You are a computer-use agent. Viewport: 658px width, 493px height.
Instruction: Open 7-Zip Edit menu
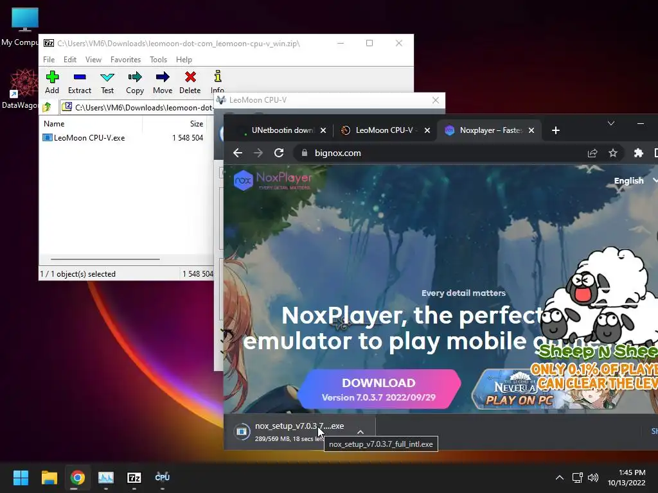pyautogui.click(x=69, y=60)
